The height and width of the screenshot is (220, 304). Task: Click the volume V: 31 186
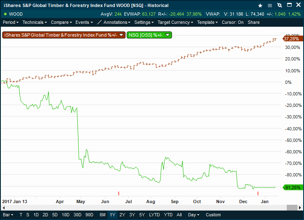(x=233, y=14)
